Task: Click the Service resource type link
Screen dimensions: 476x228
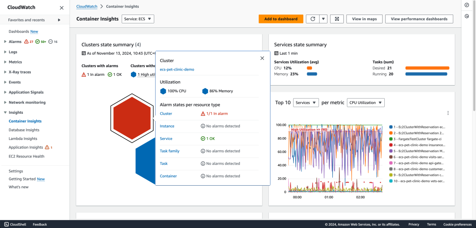Action: (x=166, y=139)
